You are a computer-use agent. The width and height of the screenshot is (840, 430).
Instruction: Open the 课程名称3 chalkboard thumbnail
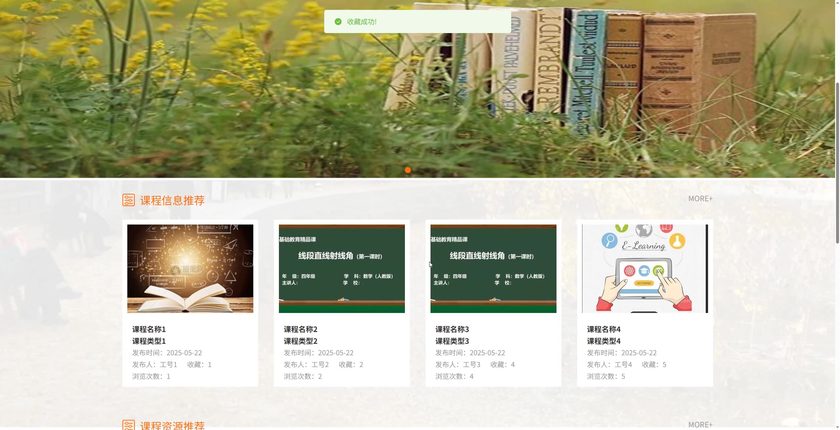tap(493, 268)
